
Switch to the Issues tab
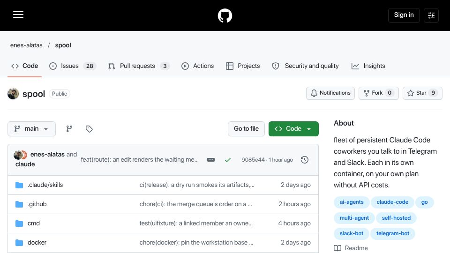point(73,66)
